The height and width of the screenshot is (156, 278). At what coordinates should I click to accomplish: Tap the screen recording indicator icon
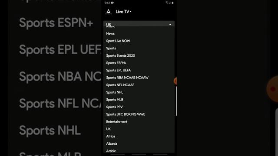[113, 3]
